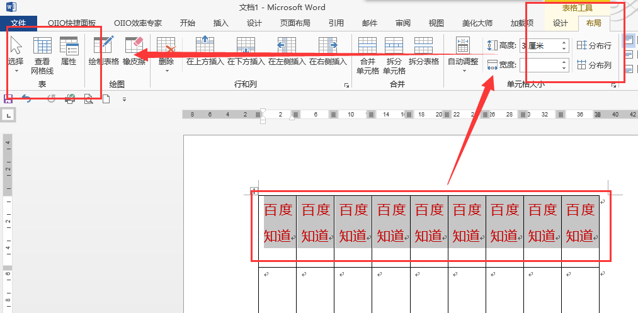Click 分布行 (Distribute Rows)
Viewport: 638px width, 313px height.
click(x=595, y=45)
